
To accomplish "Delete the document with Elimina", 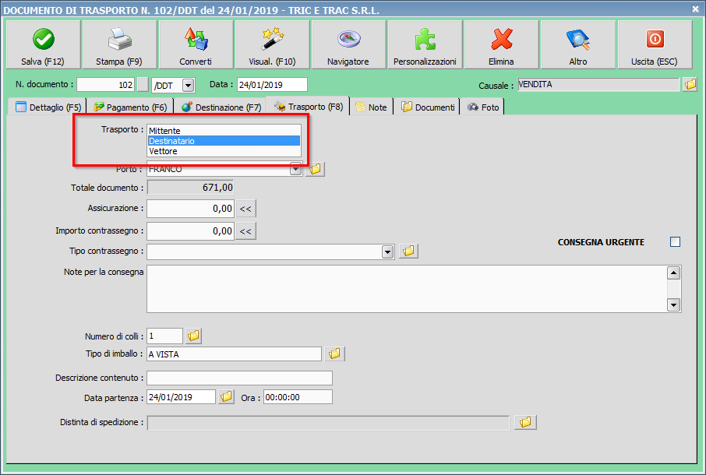I will [x=502, y=44].
